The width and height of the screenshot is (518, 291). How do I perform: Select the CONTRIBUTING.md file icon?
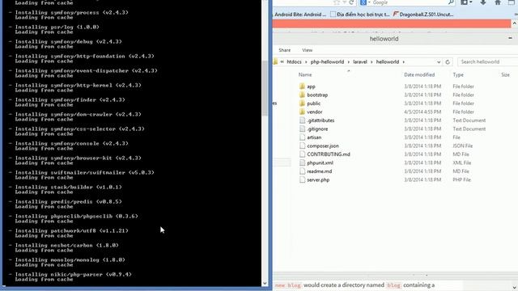tap(302, 154)
